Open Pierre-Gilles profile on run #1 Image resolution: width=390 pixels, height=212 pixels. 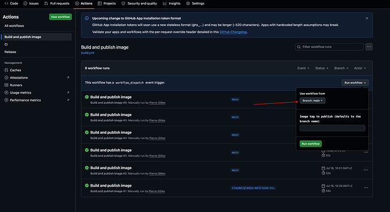coord(157,191)
